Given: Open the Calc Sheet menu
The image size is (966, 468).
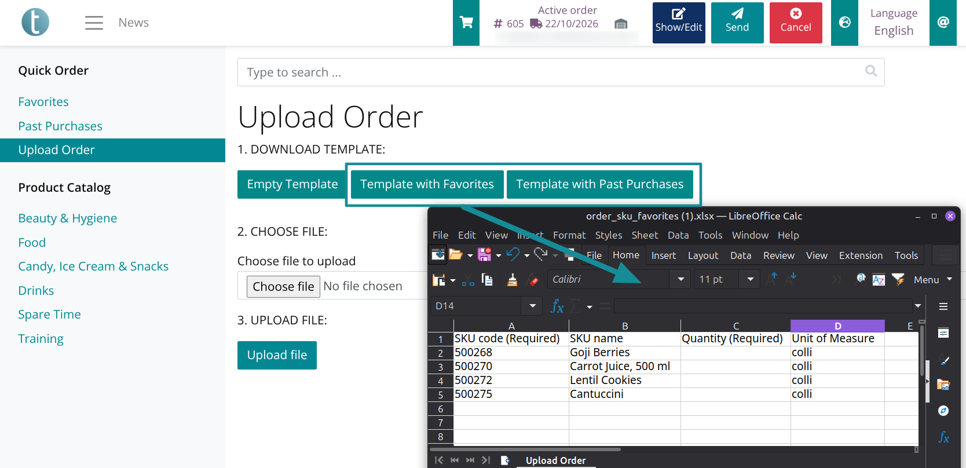Looking at the screenshot, I should (645, 235).
